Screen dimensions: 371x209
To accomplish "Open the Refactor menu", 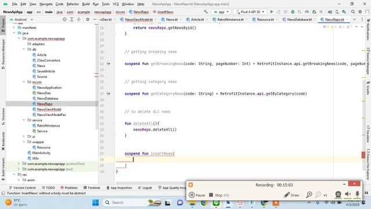I will (x=72, y=4).
